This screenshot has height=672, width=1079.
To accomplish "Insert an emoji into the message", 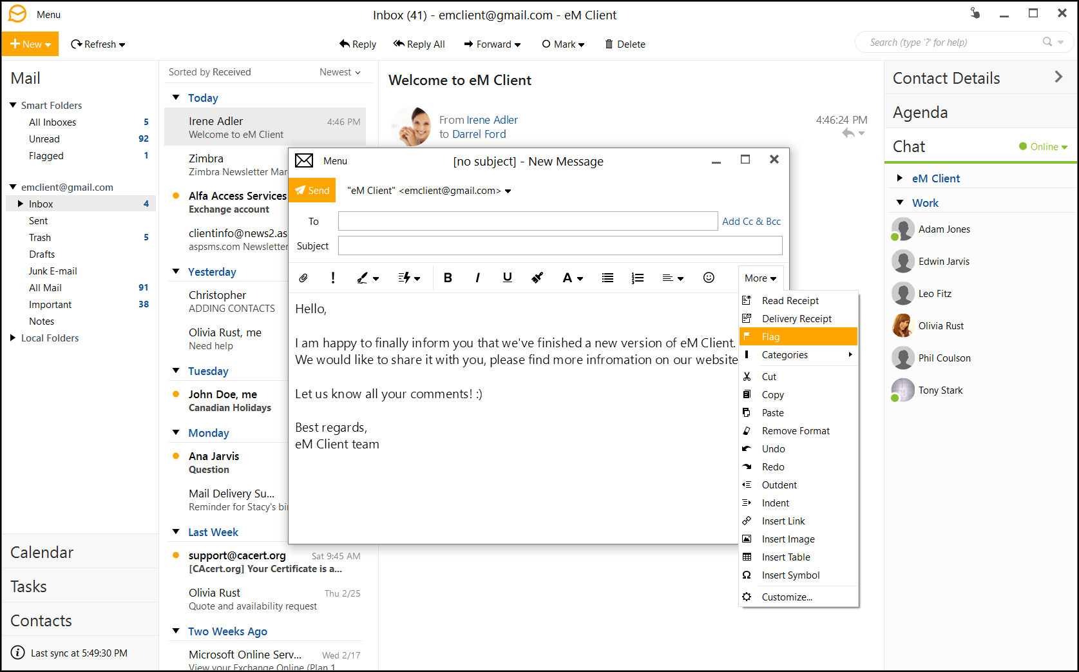I will (x=709, y=278).
